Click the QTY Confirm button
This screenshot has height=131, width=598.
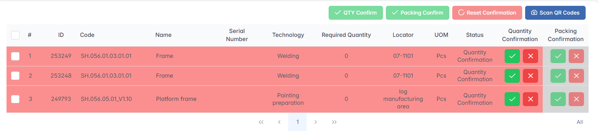pyautogui.click(x=356, y=13)
